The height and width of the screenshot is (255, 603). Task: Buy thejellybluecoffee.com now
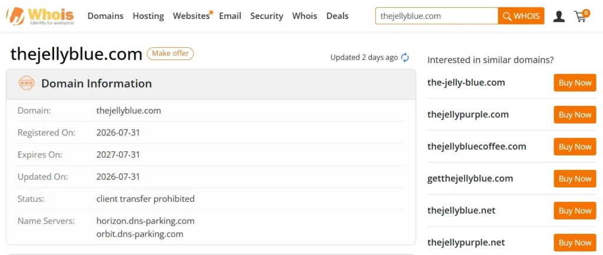(x=575, y=147)
